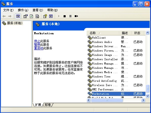Select the Wired AutoConfig service row
The width and height of the screenshot is (151, 113).
coord(116,81)
